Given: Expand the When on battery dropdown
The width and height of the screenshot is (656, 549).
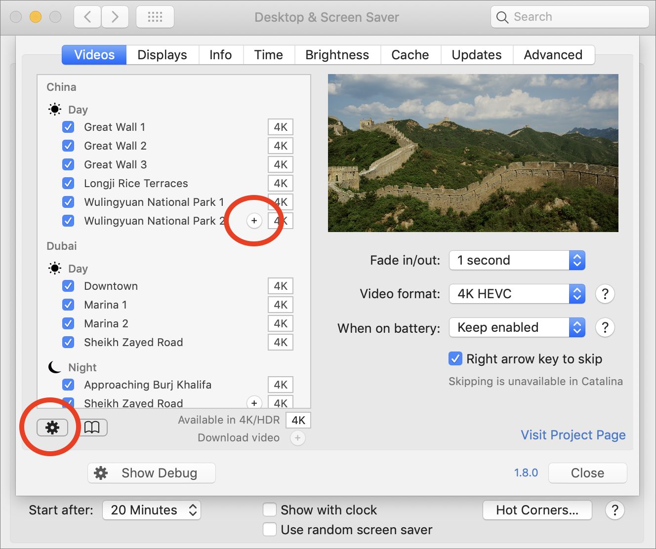Looking at the screenshot, I should click(517, 328).
